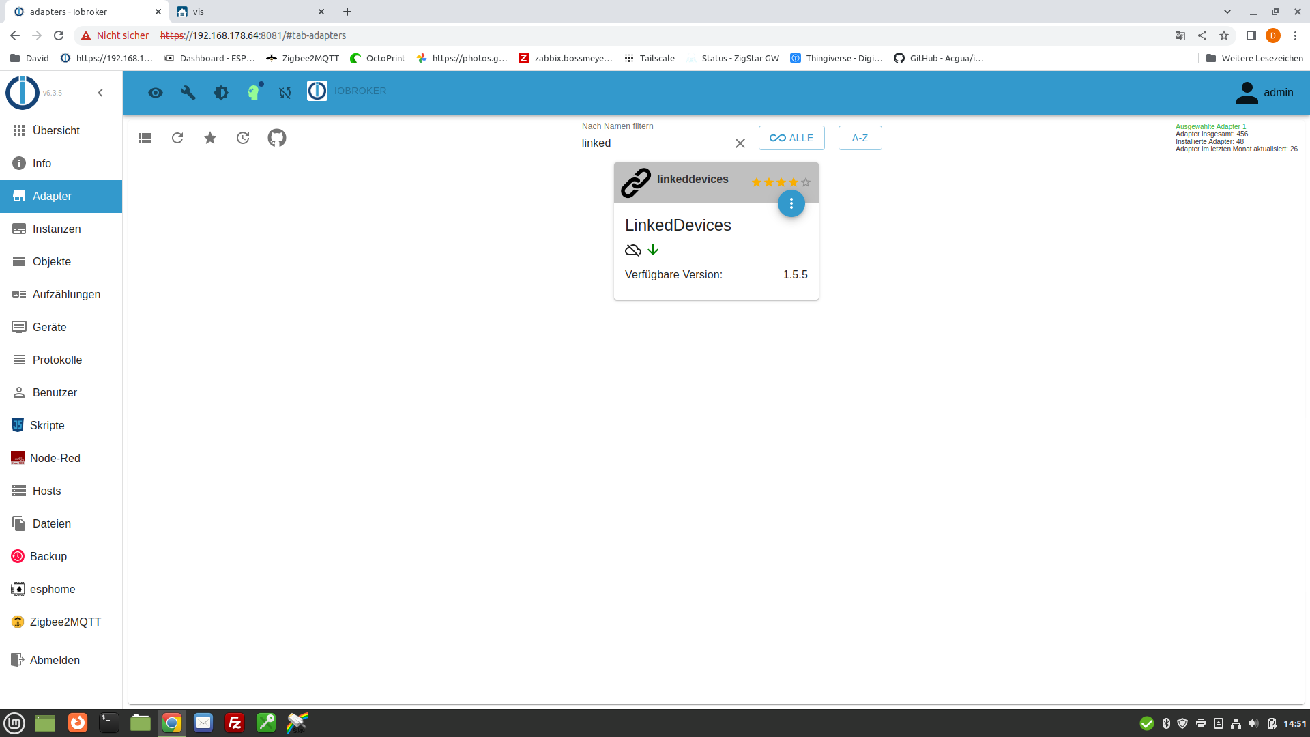Go to Geräte page
Image resolution: width=1310 pixels, height=737 pixels.
tap(61, 327)
